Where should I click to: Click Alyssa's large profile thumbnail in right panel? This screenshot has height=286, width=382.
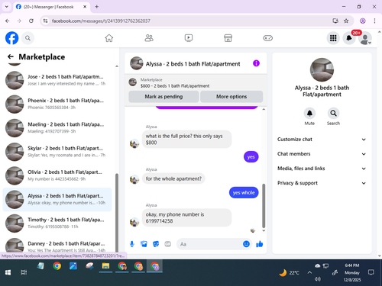tap(322, 70)
